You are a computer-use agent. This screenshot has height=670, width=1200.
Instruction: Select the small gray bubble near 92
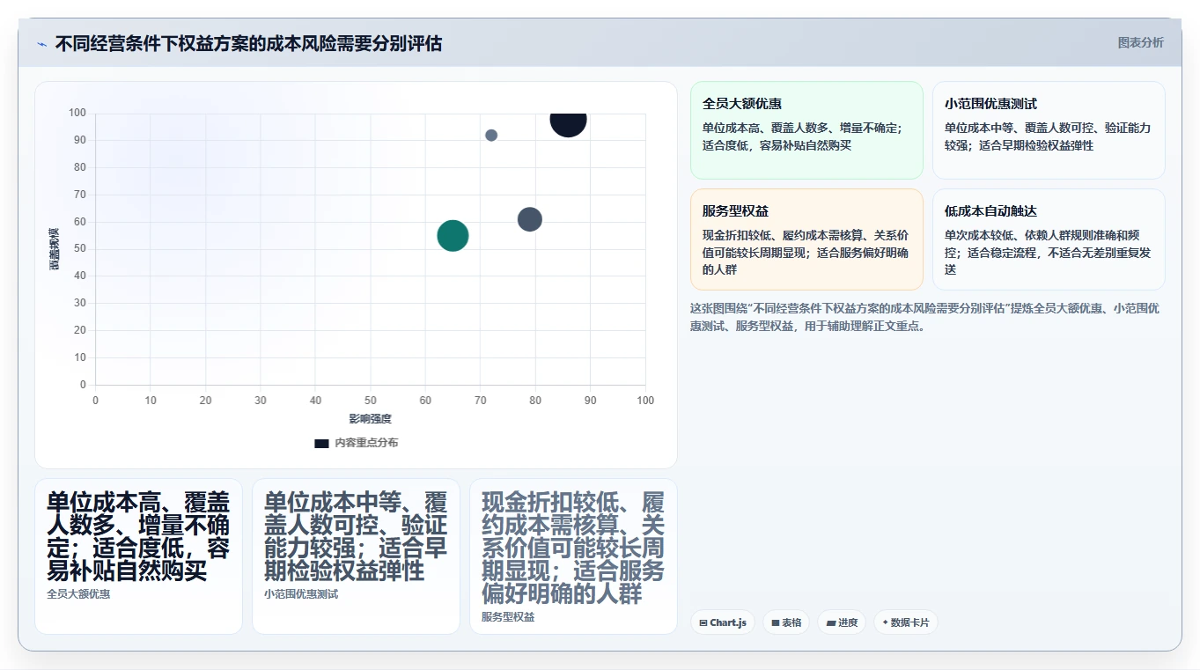pos(491,136)
